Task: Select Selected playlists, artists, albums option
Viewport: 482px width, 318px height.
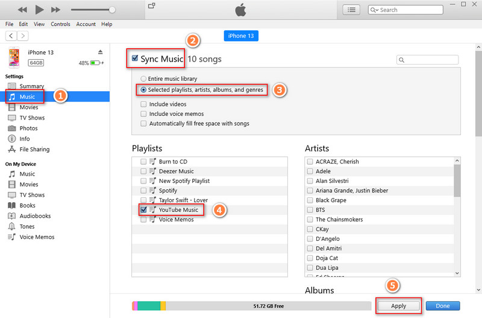Action: coord(143,90)
